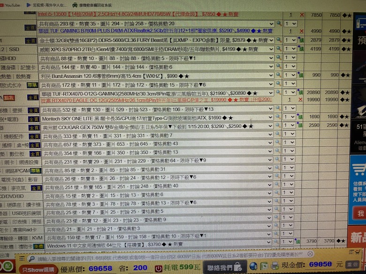Click the red 點我 button on the graphics card row
This screenshot has height=274, width=366.
point(9,98)
